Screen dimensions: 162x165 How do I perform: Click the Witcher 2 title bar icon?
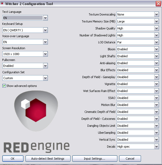coord(2,3)
